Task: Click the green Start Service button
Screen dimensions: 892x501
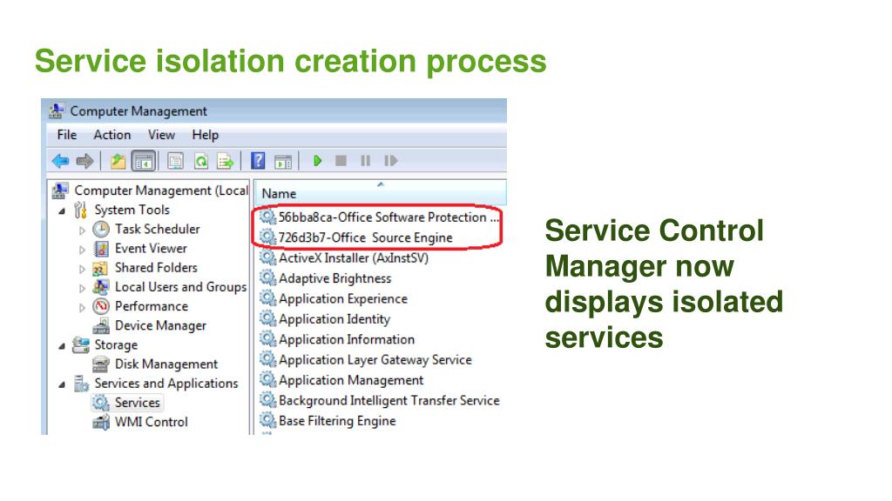Action: (317, 161)
